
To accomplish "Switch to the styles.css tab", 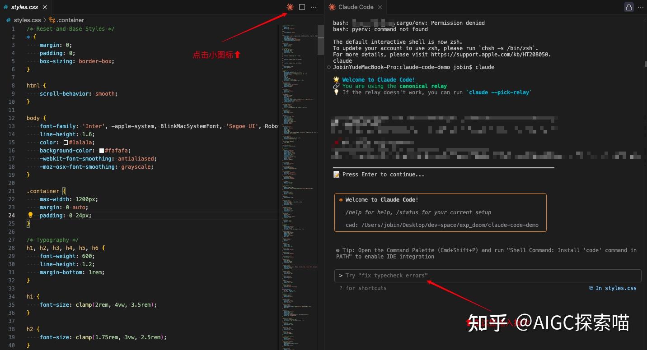I will click(x=25, y=7).
